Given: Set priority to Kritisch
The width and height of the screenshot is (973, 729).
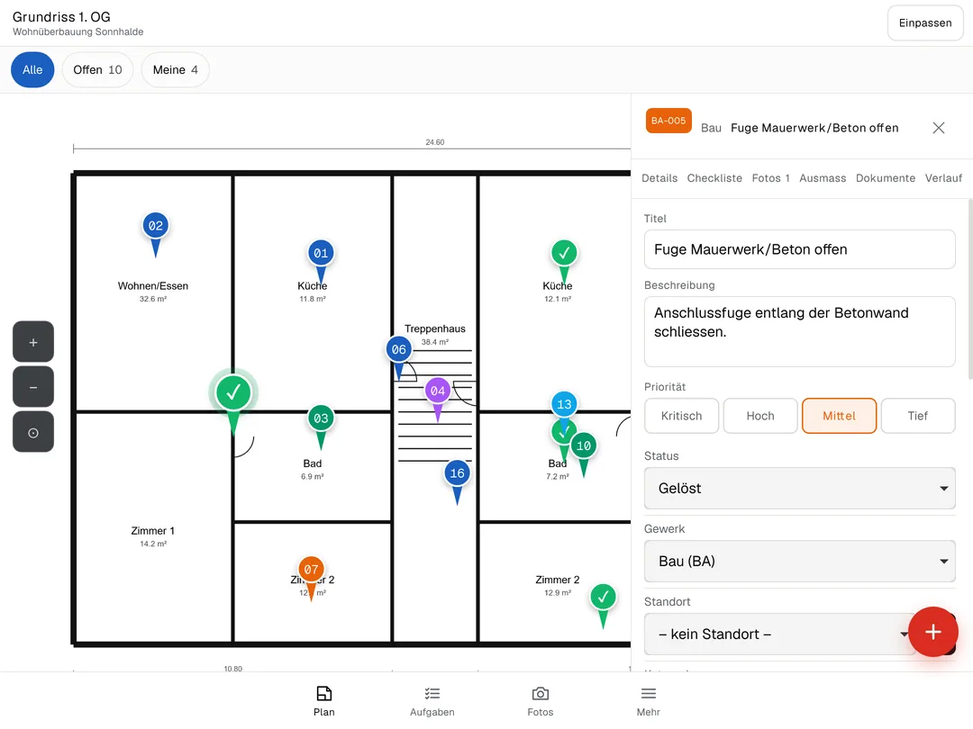Looking at the screenshot, I should [x=681, y=416].
